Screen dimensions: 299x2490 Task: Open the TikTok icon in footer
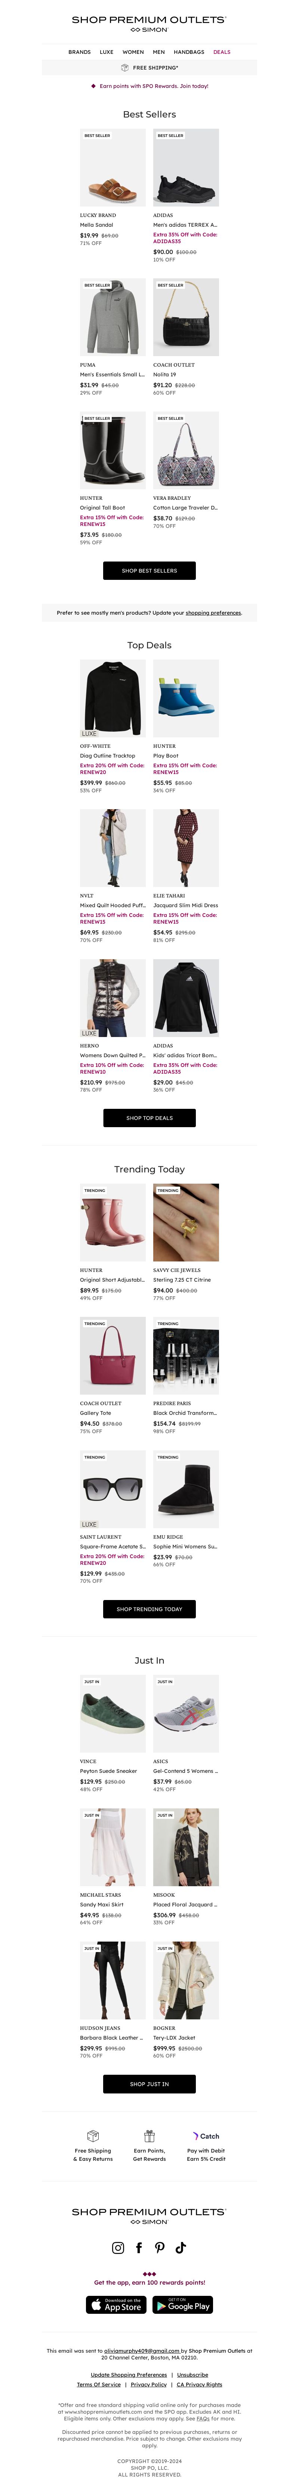click(181, 2247)
